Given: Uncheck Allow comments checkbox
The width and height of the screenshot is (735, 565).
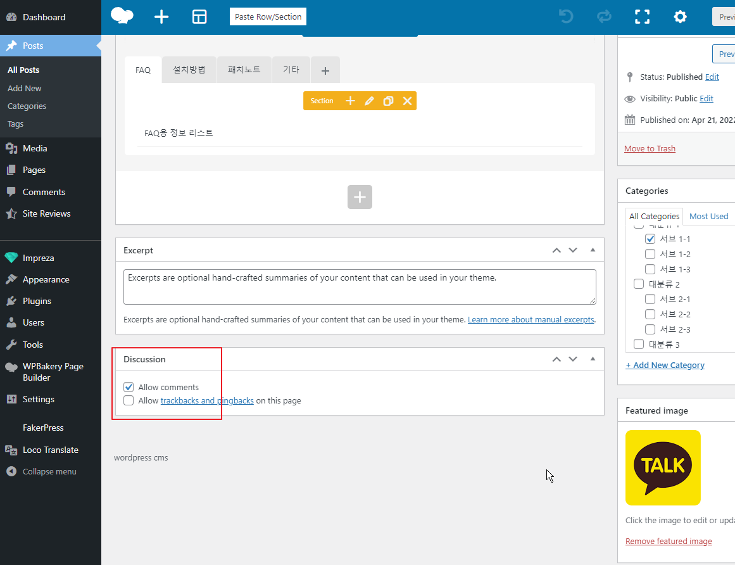Looking at the screenshot, I should pyautogui.click(x=129, y=387).
